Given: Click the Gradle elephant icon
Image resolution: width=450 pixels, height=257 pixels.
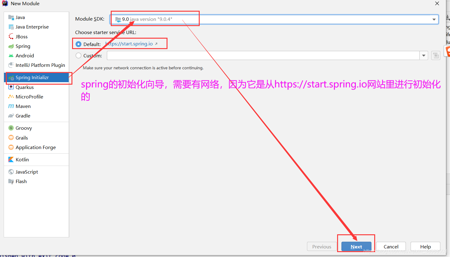Looking at the screenshot, I should click(11, 116).
